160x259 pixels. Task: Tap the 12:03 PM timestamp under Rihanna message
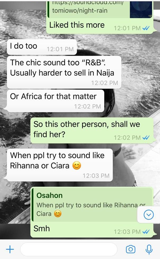96,176
